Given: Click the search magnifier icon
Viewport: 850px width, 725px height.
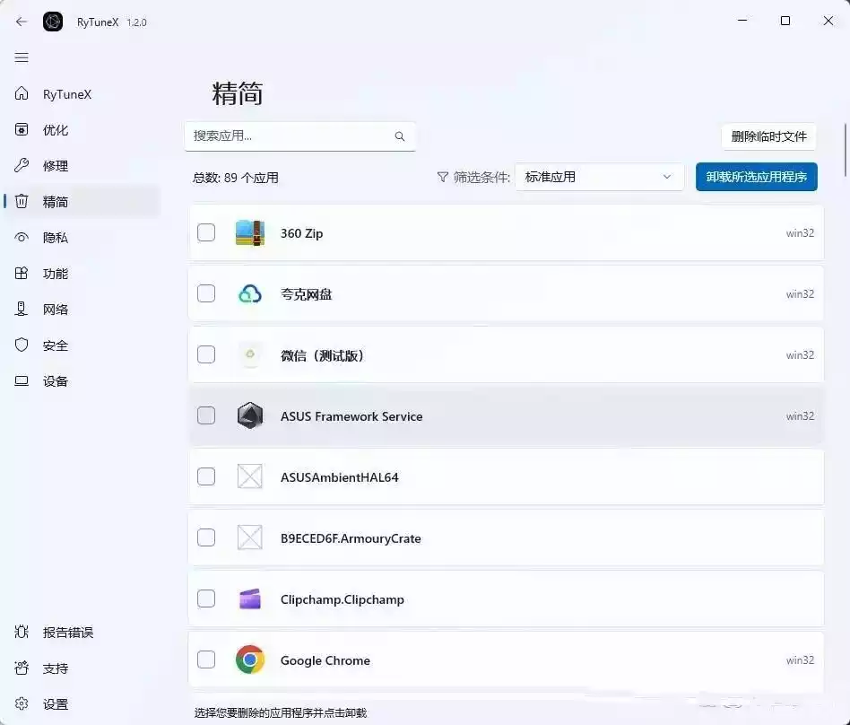Looking at the screenshot, I should click(400, 135).
